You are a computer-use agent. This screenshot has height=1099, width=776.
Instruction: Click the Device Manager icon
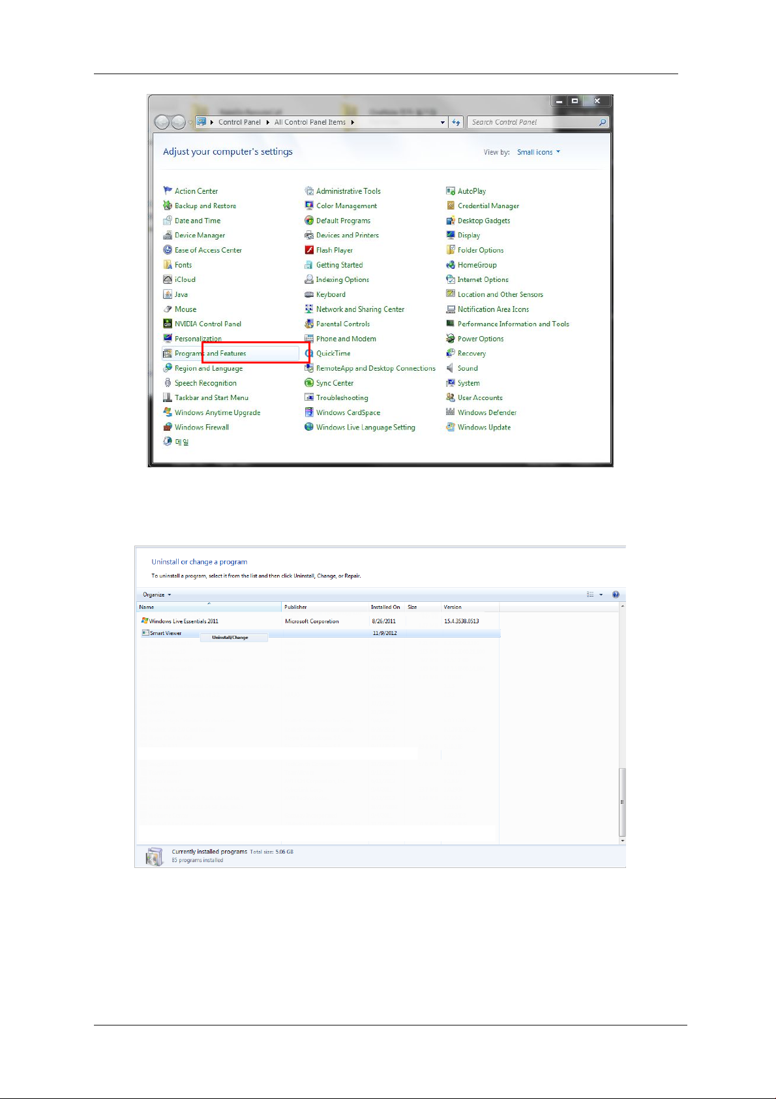pos(168,235)
